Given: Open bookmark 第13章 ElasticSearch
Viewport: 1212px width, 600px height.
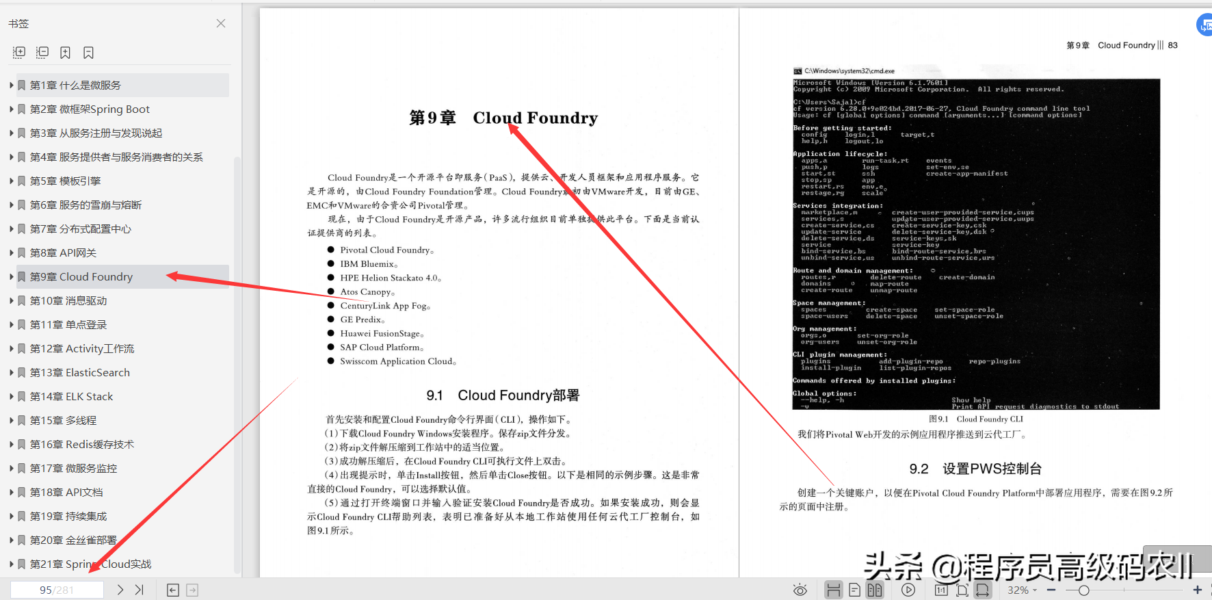Looking at the screenshot, I should point(80,373).
